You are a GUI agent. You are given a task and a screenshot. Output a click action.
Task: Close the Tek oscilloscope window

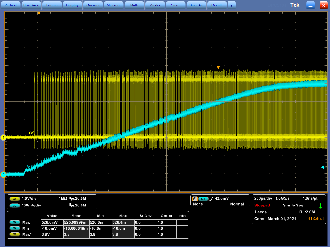324,5
